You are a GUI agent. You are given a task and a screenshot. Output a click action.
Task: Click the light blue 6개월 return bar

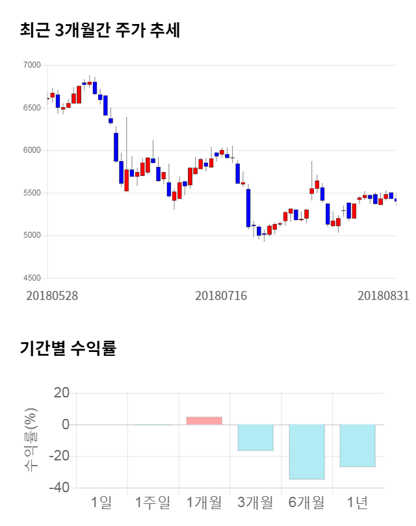pos(307,451)
